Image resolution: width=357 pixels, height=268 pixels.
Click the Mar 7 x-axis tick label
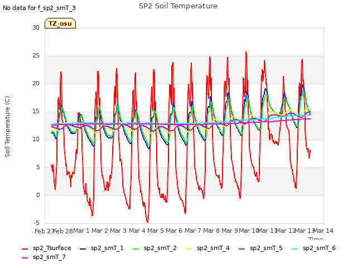193,231
